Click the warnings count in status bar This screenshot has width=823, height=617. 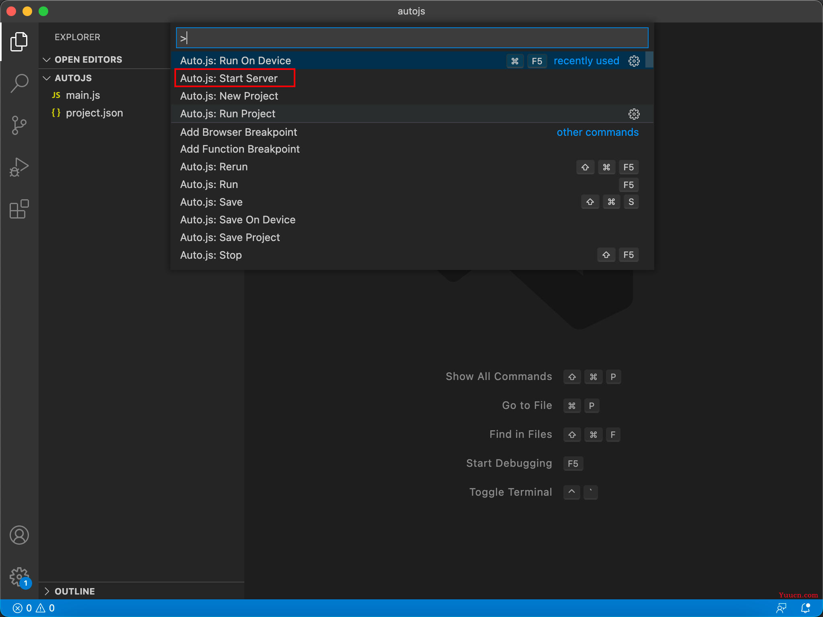(x=45, y=608)
